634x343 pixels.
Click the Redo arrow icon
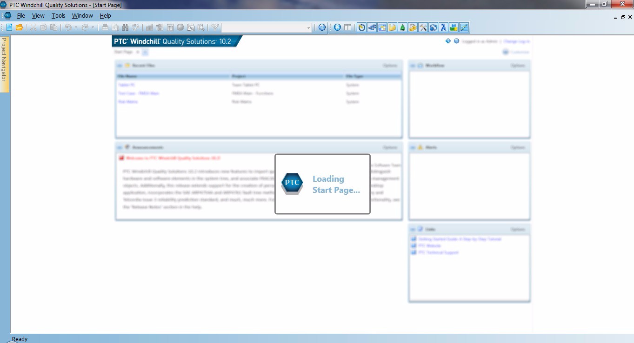[x=85, y=27]
